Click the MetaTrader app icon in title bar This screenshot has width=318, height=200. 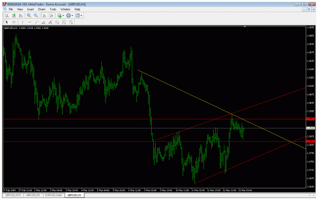[x=4, y=4]
